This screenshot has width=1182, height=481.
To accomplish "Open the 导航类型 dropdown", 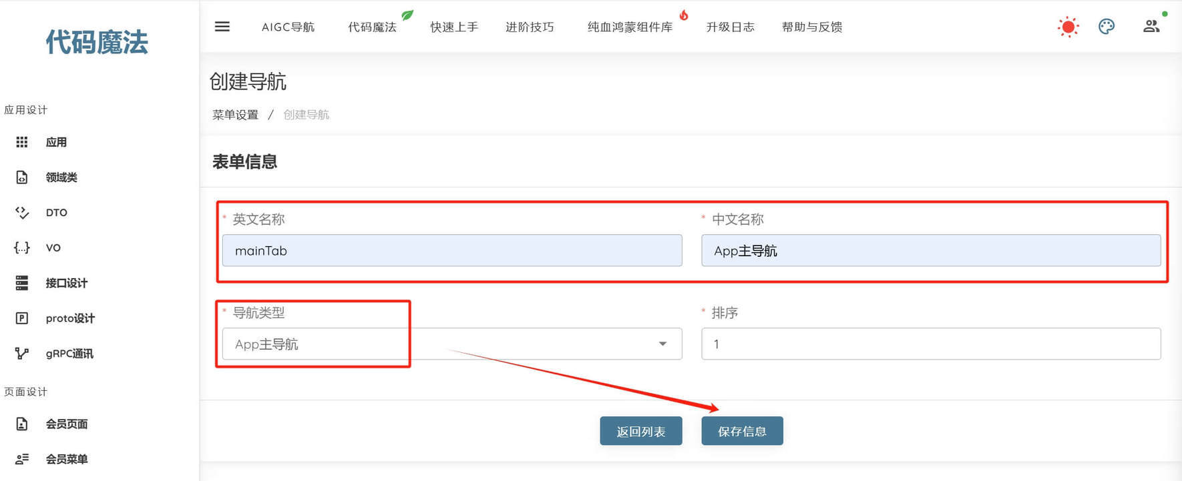I will coord(452,344).
